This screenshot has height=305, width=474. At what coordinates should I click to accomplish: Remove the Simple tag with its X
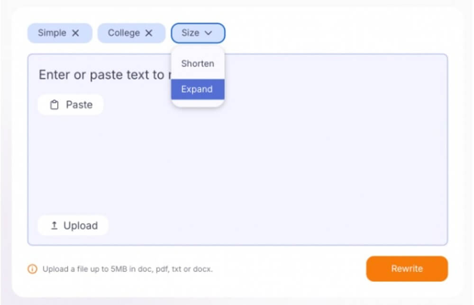click(x=75, y=33)
